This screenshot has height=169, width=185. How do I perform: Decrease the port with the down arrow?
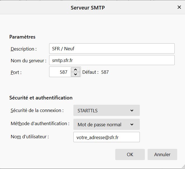click(x=75, y=74)
